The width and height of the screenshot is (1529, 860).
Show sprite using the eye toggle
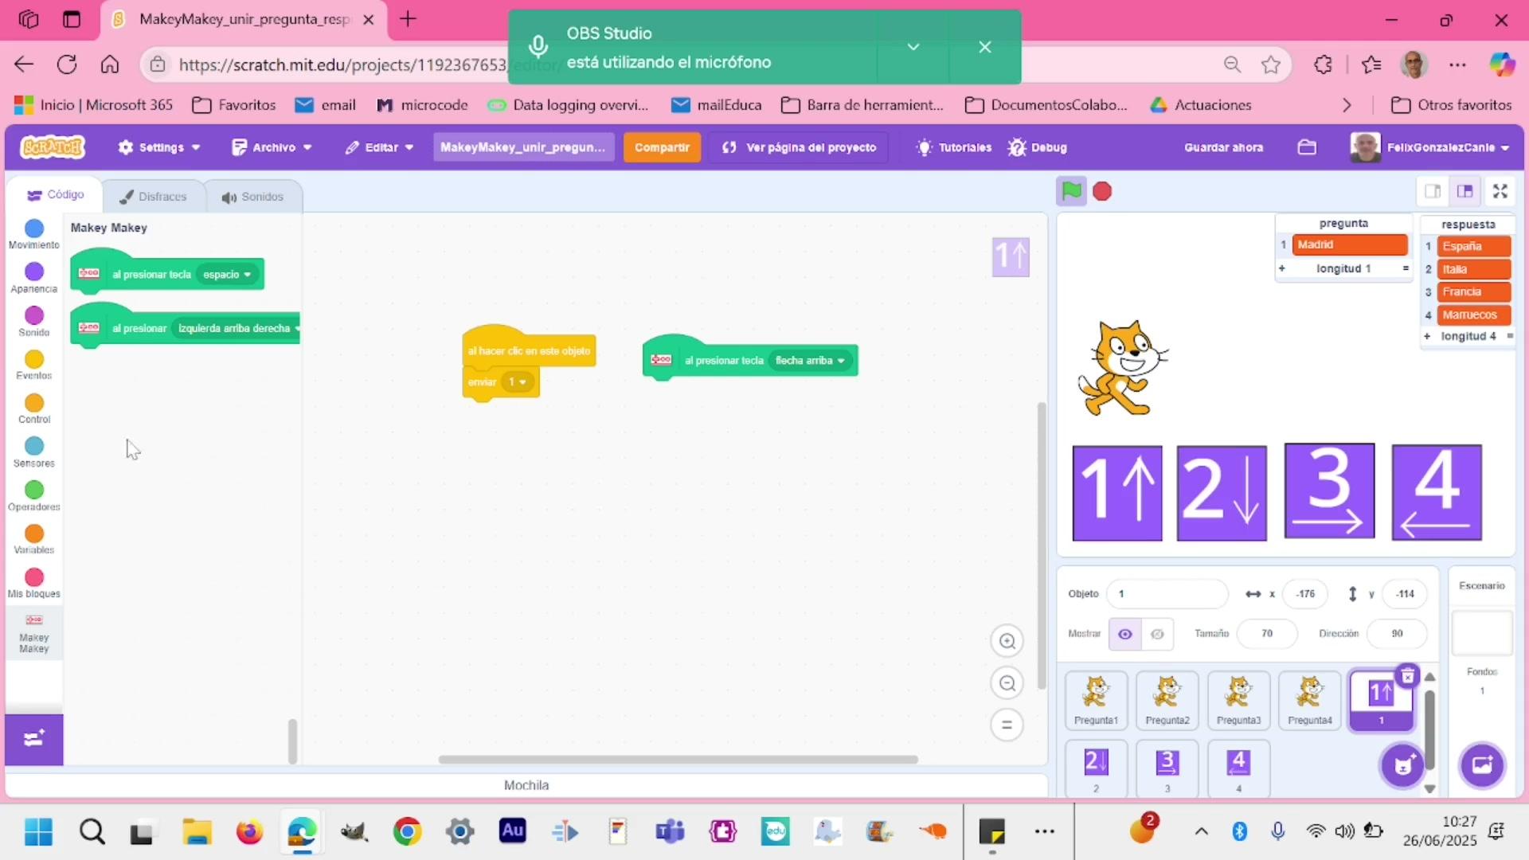coord(1124,634)
